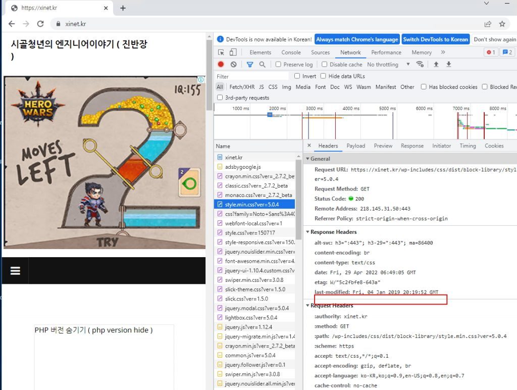This screenshot has height=390, width=517.
Task: Click the webpage vertical scrollbar
Action: pyautogui.click(x=209, y=75)
